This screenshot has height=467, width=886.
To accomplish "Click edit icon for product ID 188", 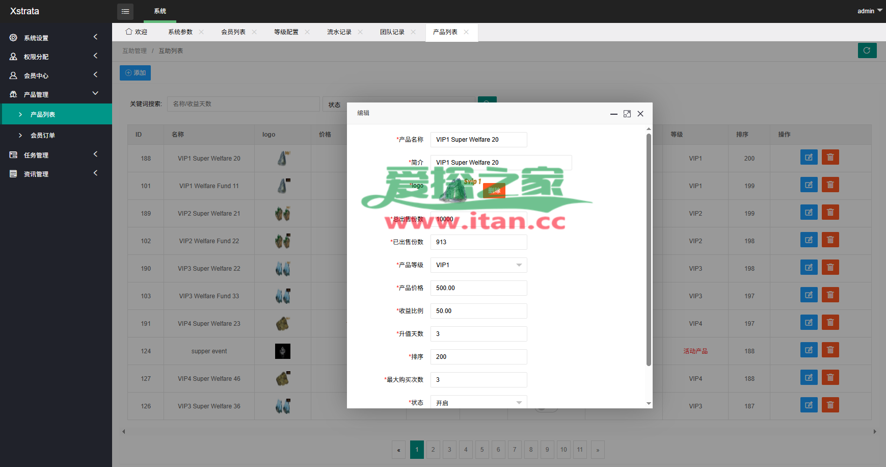I will coord(809,158).
